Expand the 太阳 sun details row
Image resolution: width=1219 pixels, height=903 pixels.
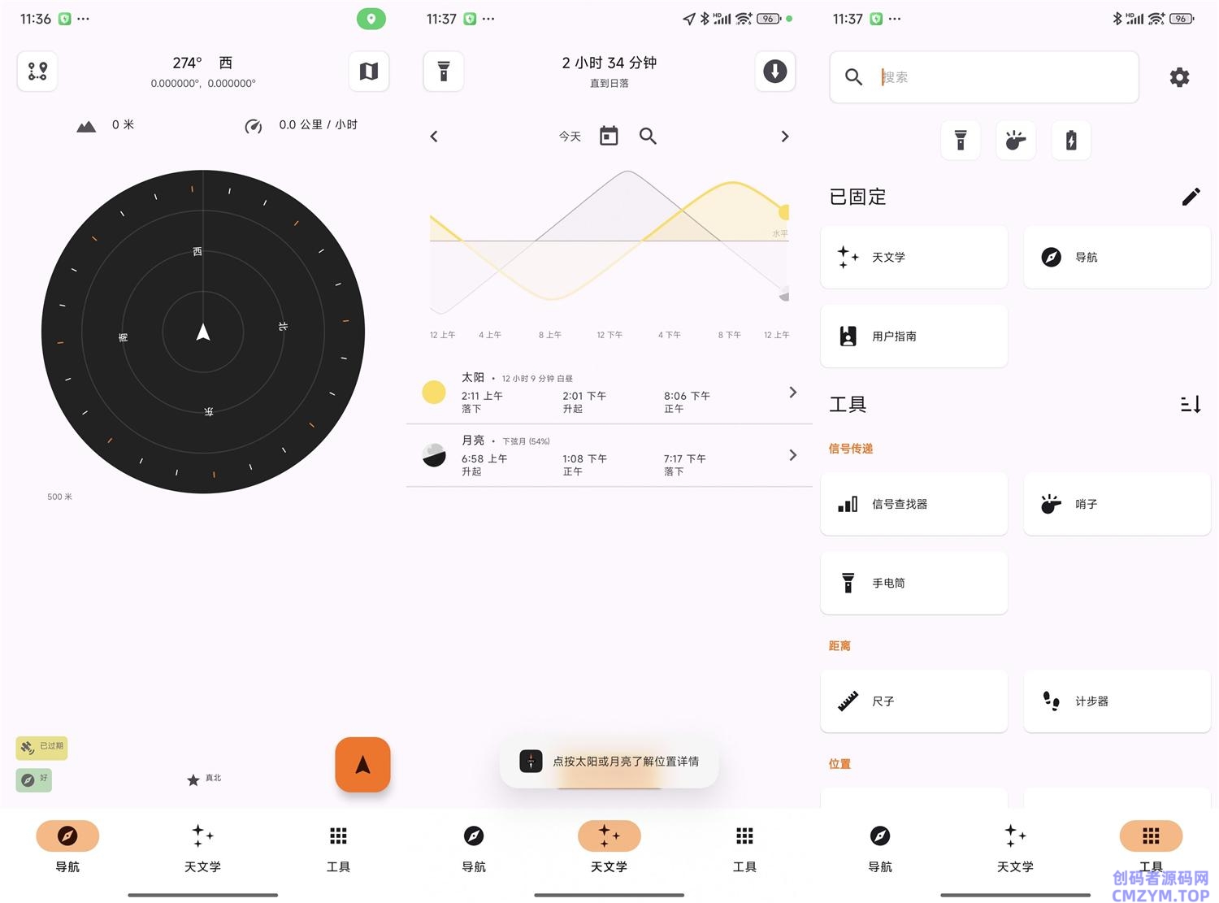tap(609, 393)
